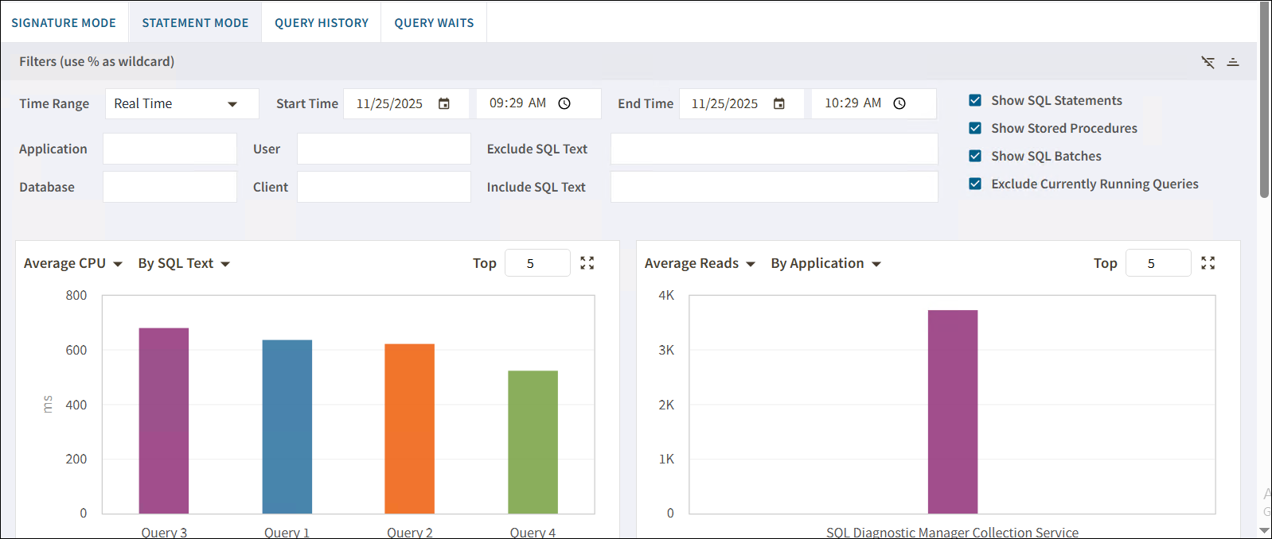1272x539 pixels.
Task: Uncheck Show SQL Statements
Action: pyautogui.click(x=975, y=100)
